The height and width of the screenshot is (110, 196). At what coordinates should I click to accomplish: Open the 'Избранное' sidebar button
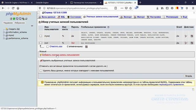coord(20,23)
